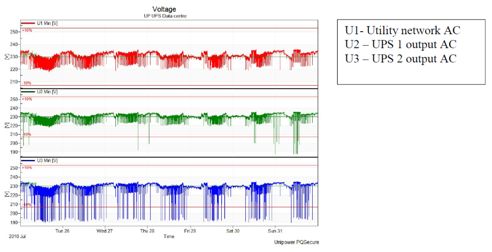492x252 pixels.
Task: Click the "U3 Min [V]" legend label
Action: point(47,161)
